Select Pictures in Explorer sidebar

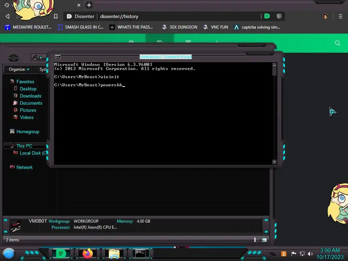28,110
